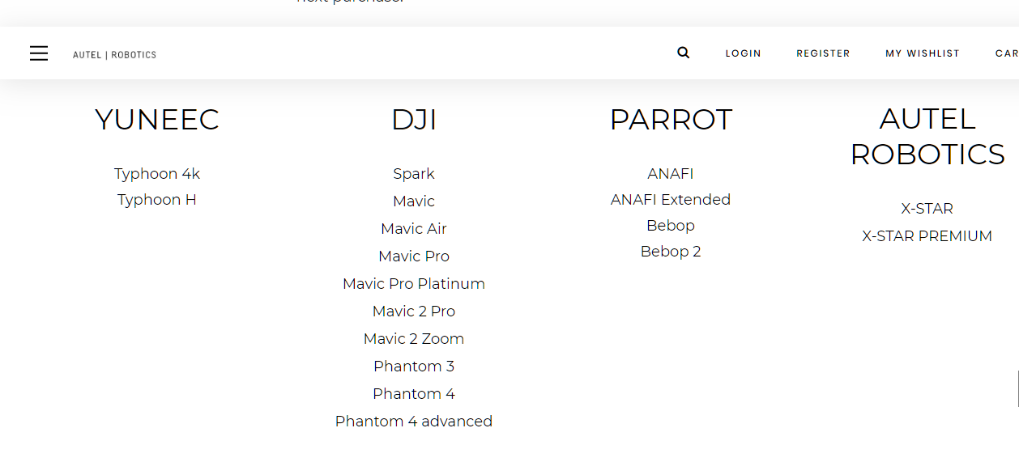Open MY WISHLIST in header
Image resolution: width=1019 pixels, height=462 pixels.
coord(922,53)
